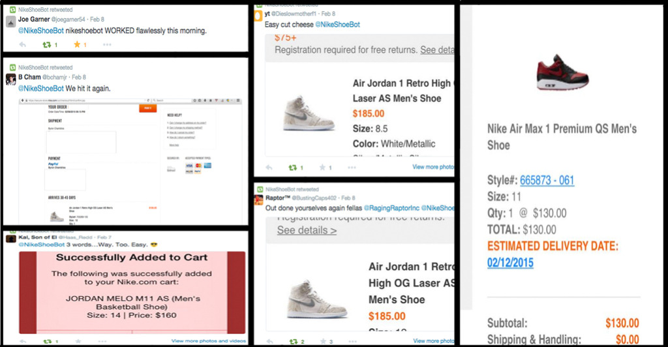Image resolution: width=668 pixels, height=347 pixels.
Task: Click Joe Garner's profile avatar
Action: tap(10, 21)
